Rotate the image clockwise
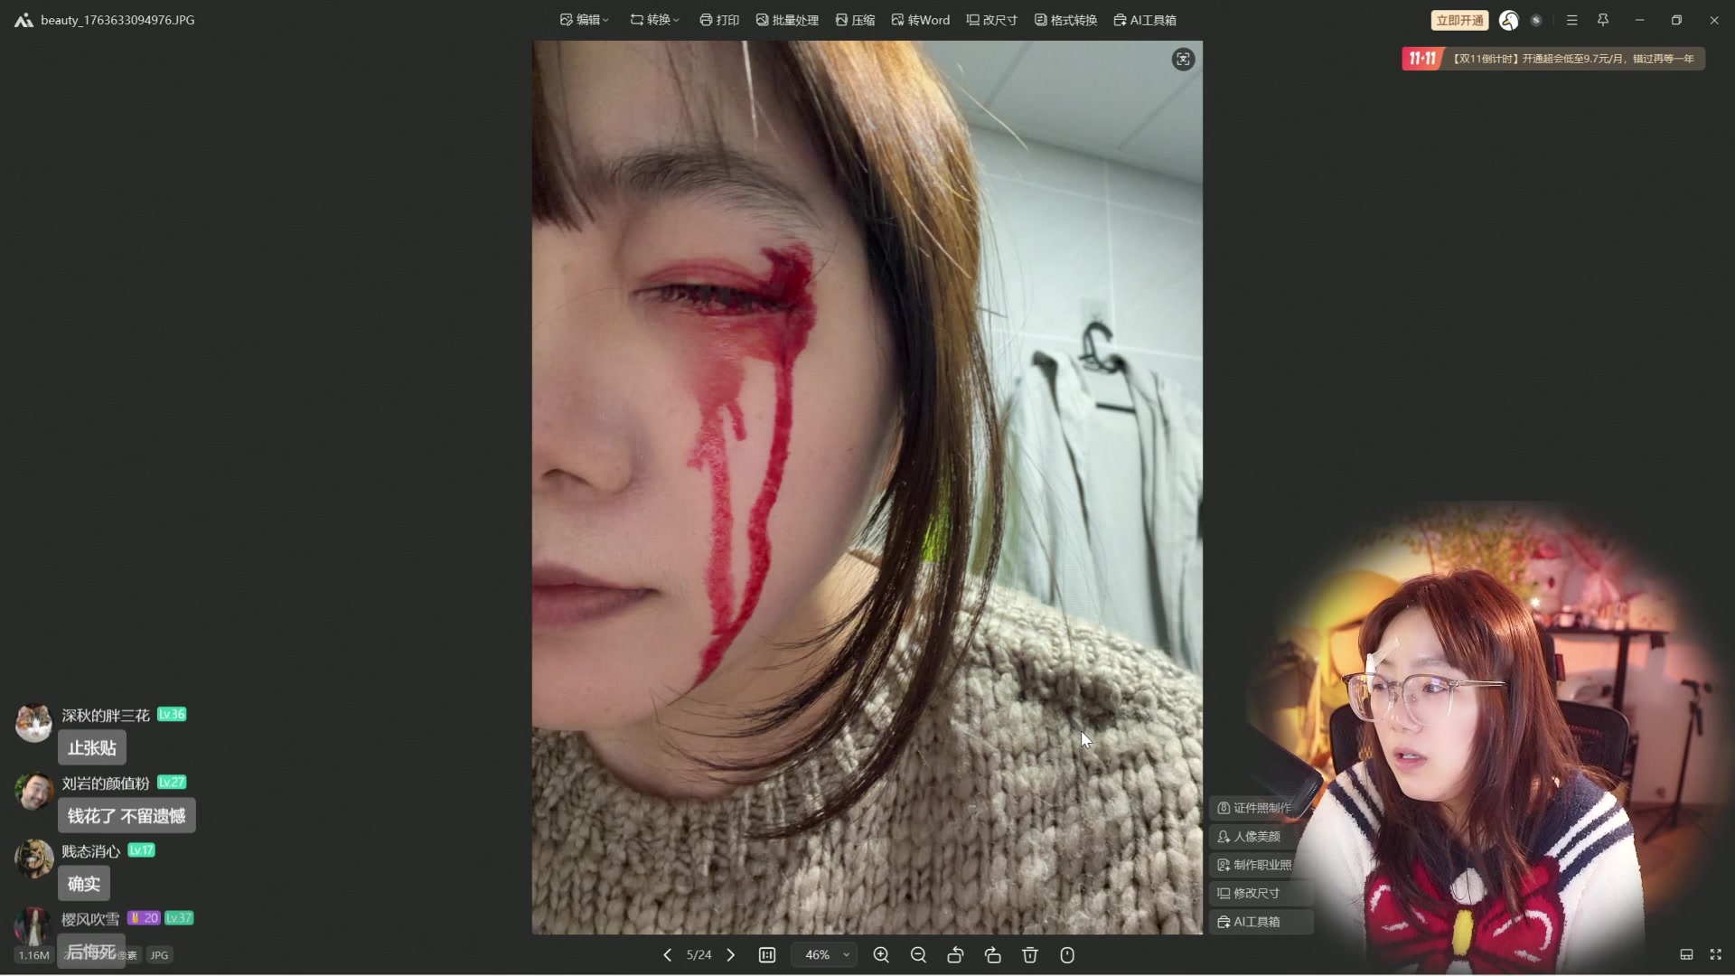Image resolution: width=1735 pixels, height=976 pixels. coord(992,955)
